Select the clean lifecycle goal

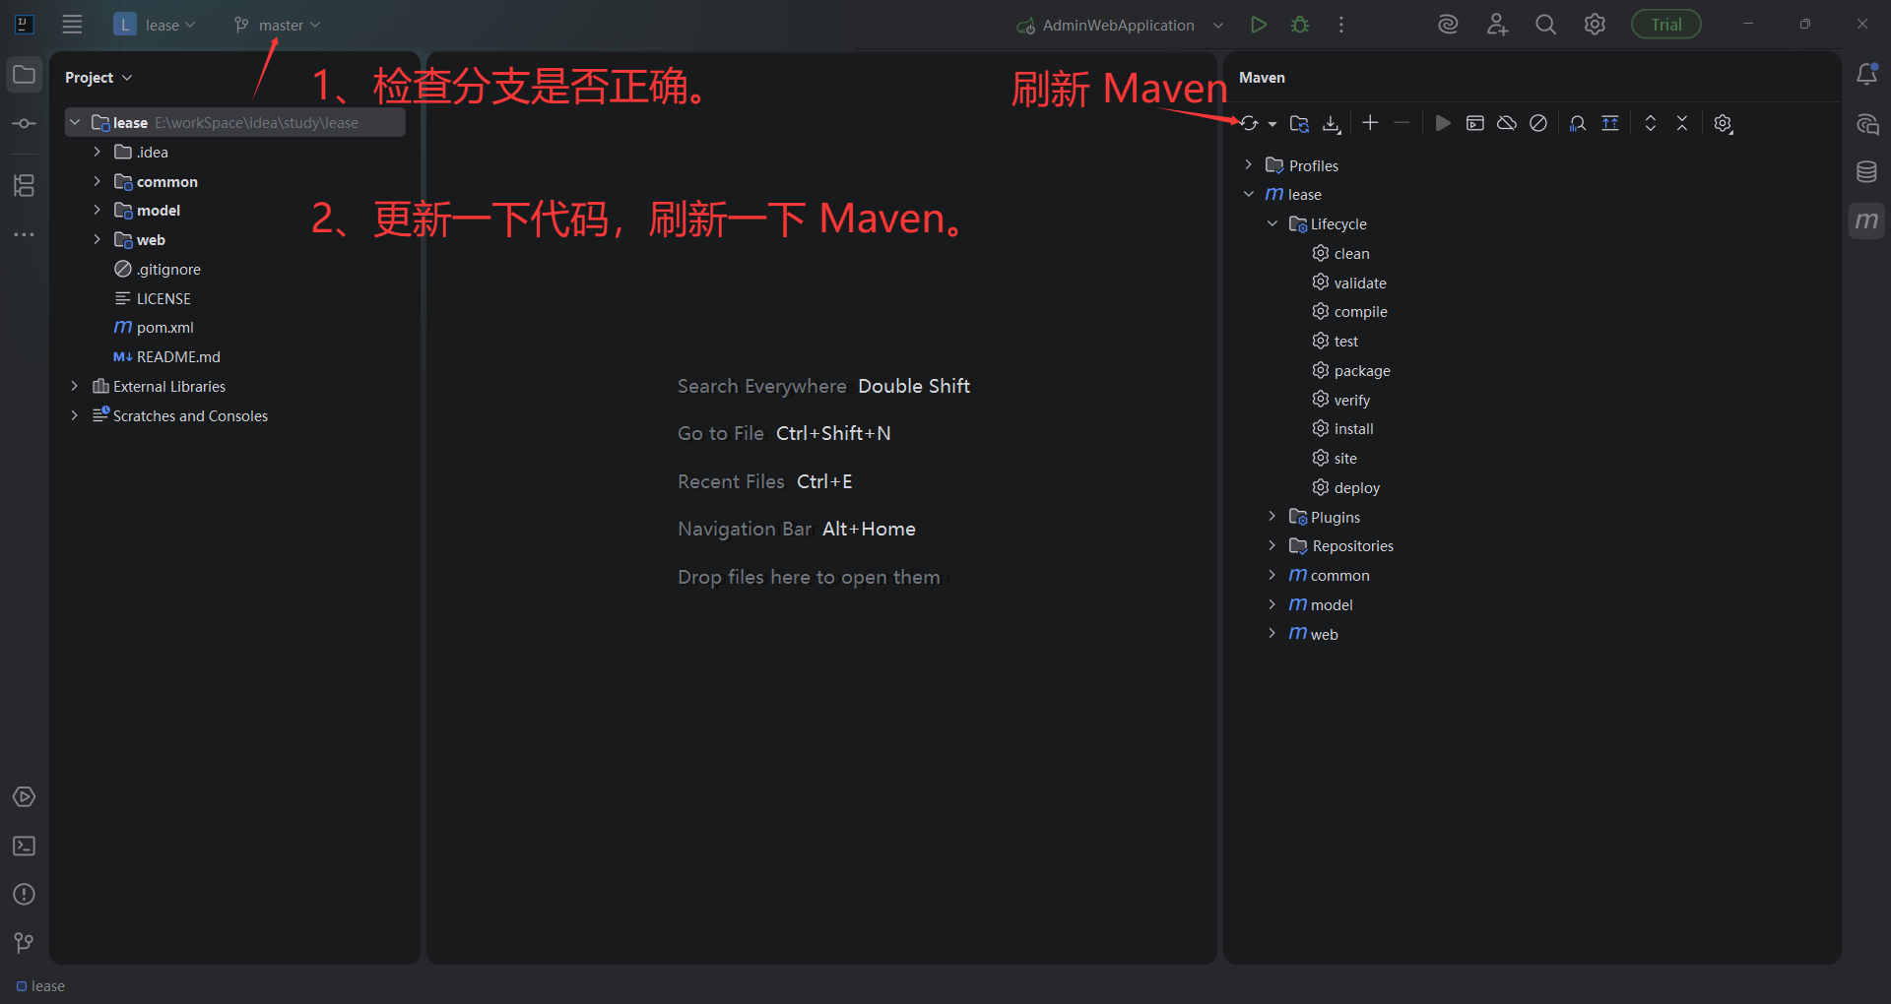click(x=1340, y=253)
